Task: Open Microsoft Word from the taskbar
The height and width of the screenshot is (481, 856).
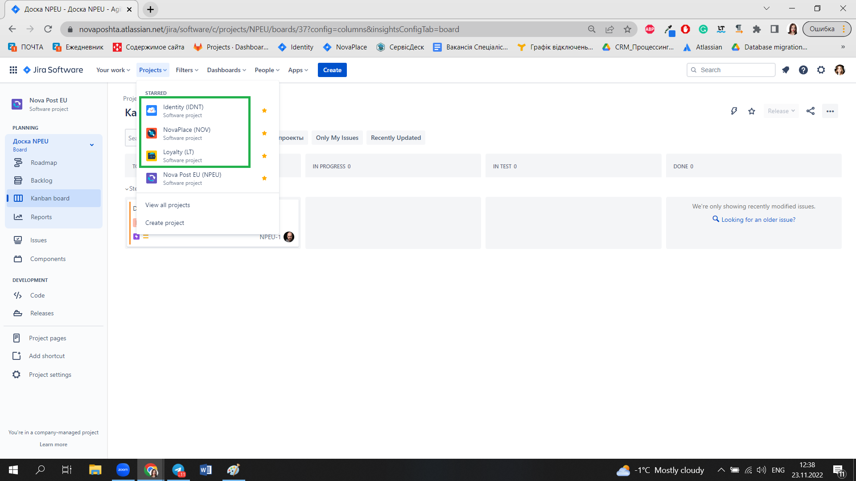Action: pos(206,469)
